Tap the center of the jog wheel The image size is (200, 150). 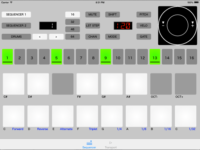click(178, 25)
